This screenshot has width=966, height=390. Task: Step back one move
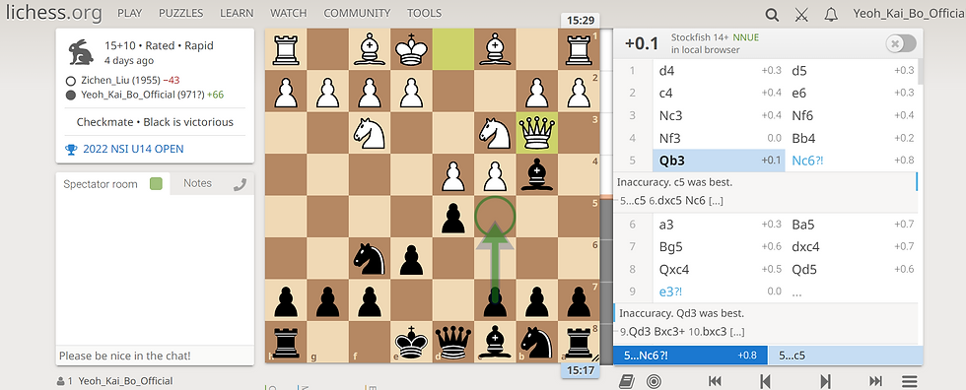pyautogui.click(x=765, y=381)
